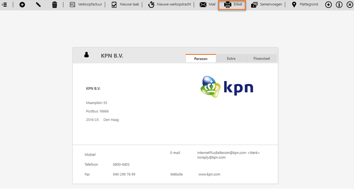Click the Verkoopfactuur invoice icon
Image resolution: width=354 pixels, height=189 pixels.
click(x=72, y=4)
